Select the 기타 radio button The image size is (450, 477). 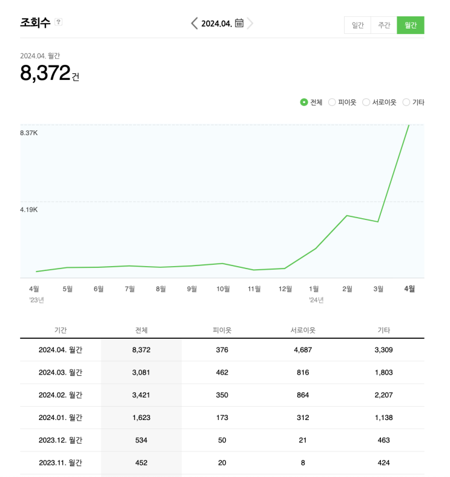pyautogui.click(x=406, y=102)
